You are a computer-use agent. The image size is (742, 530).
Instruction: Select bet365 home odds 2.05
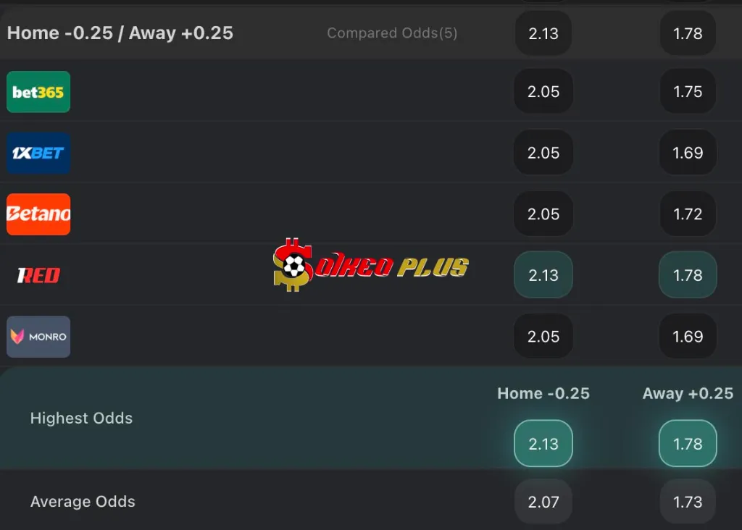point(543,92)
